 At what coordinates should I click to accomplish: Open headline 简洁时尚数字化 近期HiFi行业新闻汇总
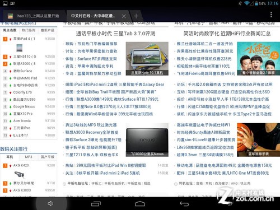point(227,34)
